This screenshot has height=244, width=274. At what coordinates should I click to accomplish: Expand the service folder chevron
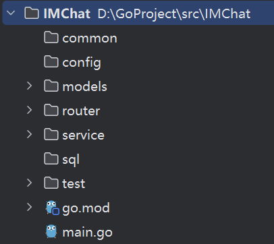(x=30, y=134)
